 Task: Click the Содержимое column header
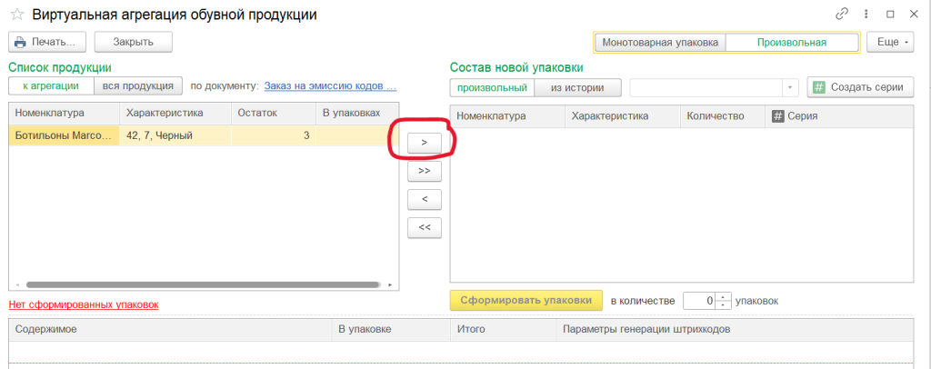tap(170, 329)
